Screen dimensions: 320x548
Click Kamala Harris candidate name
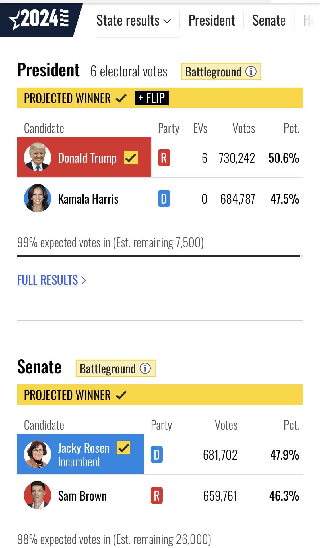[x=88, y=199]
